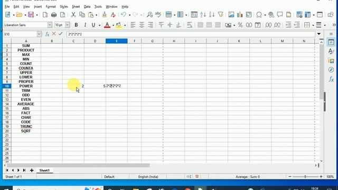The width and height of the screenshot is (338, 190).
Task: Open the Function Wizard fx icon
Action: [47, 34]
